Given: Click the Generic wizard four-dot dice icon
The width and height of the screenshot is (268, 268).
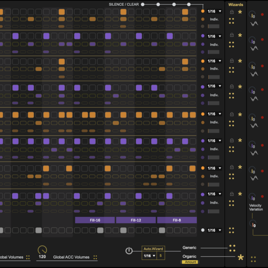Looking at the screenshot, I should pyautogui.click(x=232, y=248).
